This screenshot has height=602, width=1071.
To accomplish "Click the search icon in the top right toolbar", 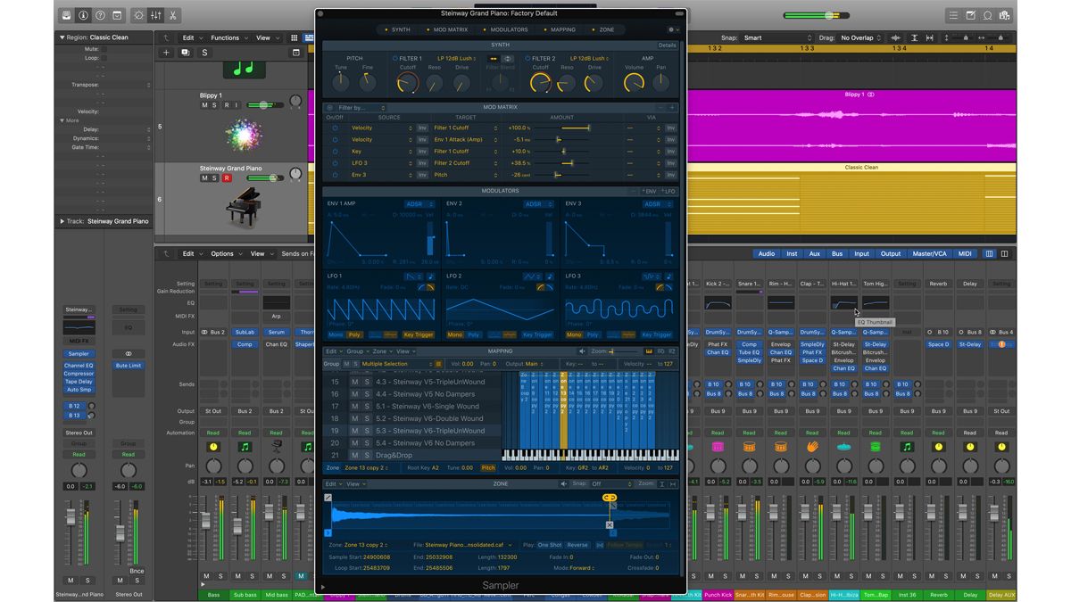I will [987, 15].
